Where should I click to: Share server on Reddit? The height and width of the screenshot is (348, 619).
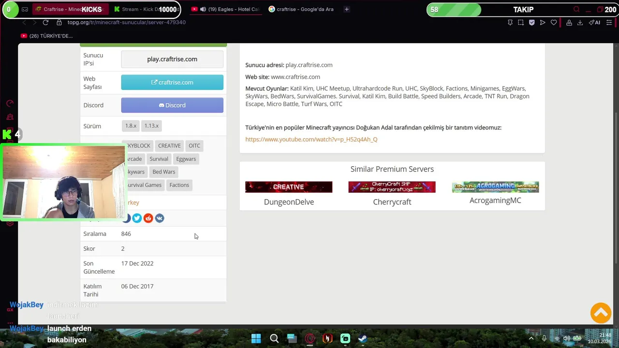point(148,218)
